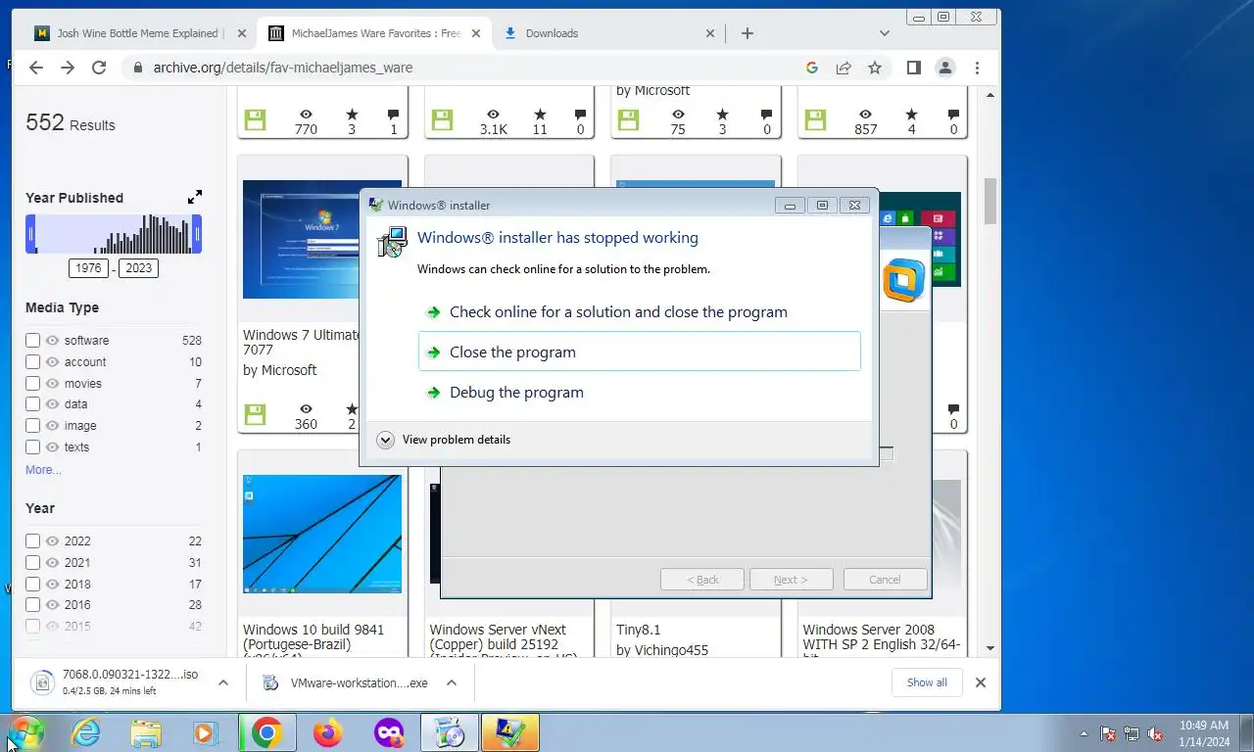The width and height of the screenshot is (1254, 752).
Task: Choose Check online for a solution
Action: point(640,312)
